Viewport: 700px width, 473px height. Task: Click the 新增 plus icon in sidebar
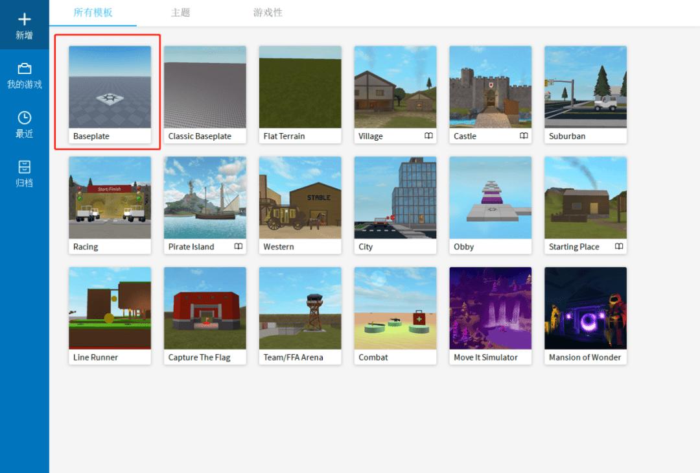(x=24, y=19)
